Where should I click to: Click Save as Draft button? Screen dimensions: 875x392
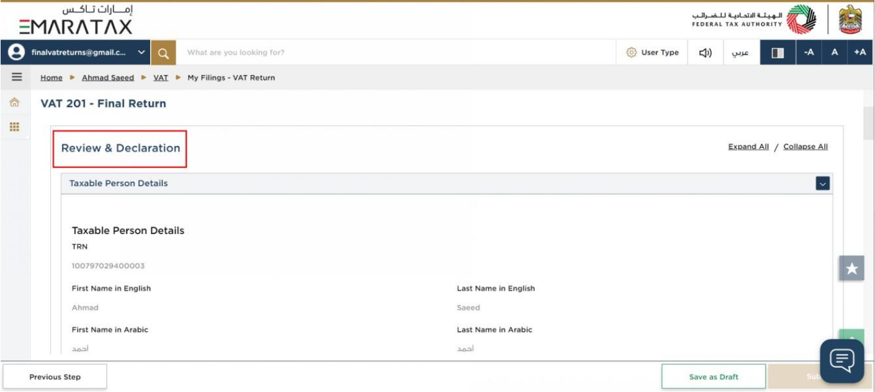[x=714, y=376]
